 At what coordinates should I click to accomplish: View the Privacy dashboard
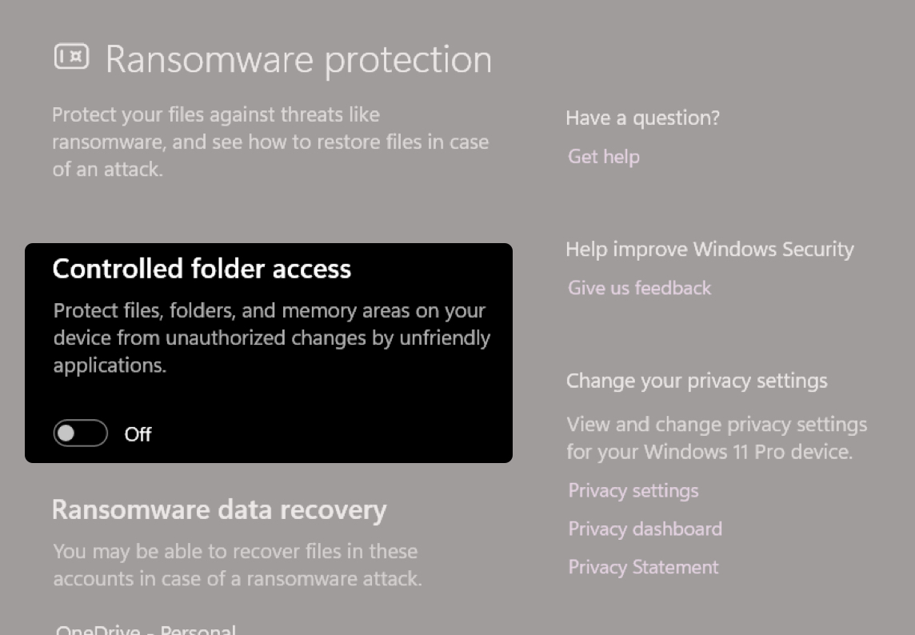(x=645, y=529)
